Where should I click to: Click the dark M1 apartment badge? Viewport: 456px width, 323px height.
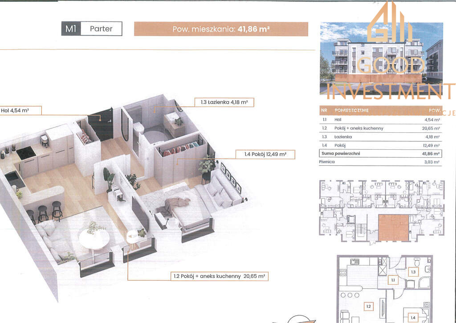pos(71,29)
